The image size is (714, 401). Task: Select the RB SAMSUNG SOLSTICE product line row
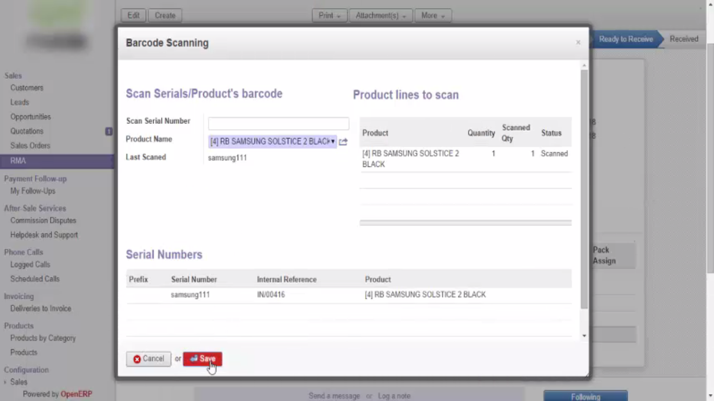[x=465, y=159]
